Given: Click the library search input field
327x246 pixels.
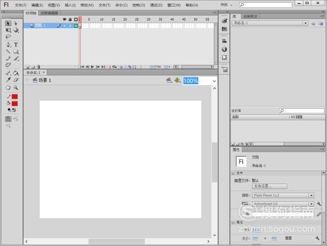Looking at the screenshot, I should [301, 111].
